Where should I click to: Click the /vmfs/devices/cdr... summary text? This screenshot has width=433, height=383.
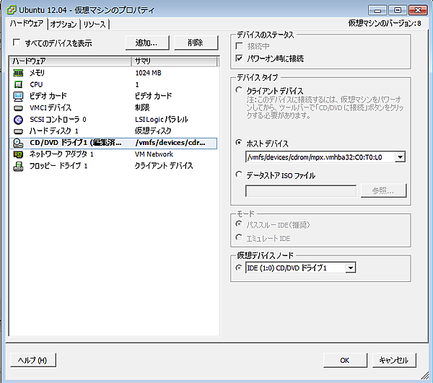pyautogui.click(x=170, y=143)
